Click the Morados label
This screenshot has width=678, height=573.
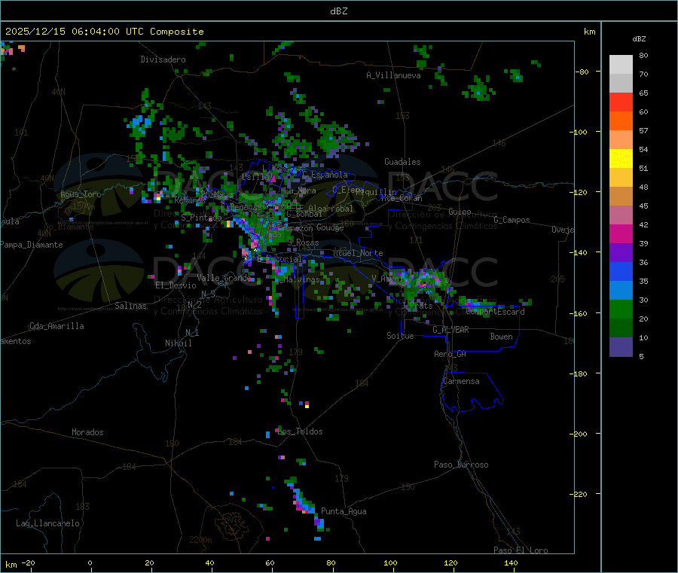87,432
